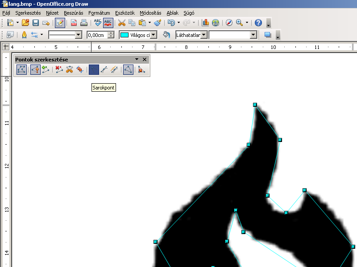Image resolution: width=357 pixels, height=267 pixels.
Task: Increase line width with up spinner
Action: coord(111,33)
